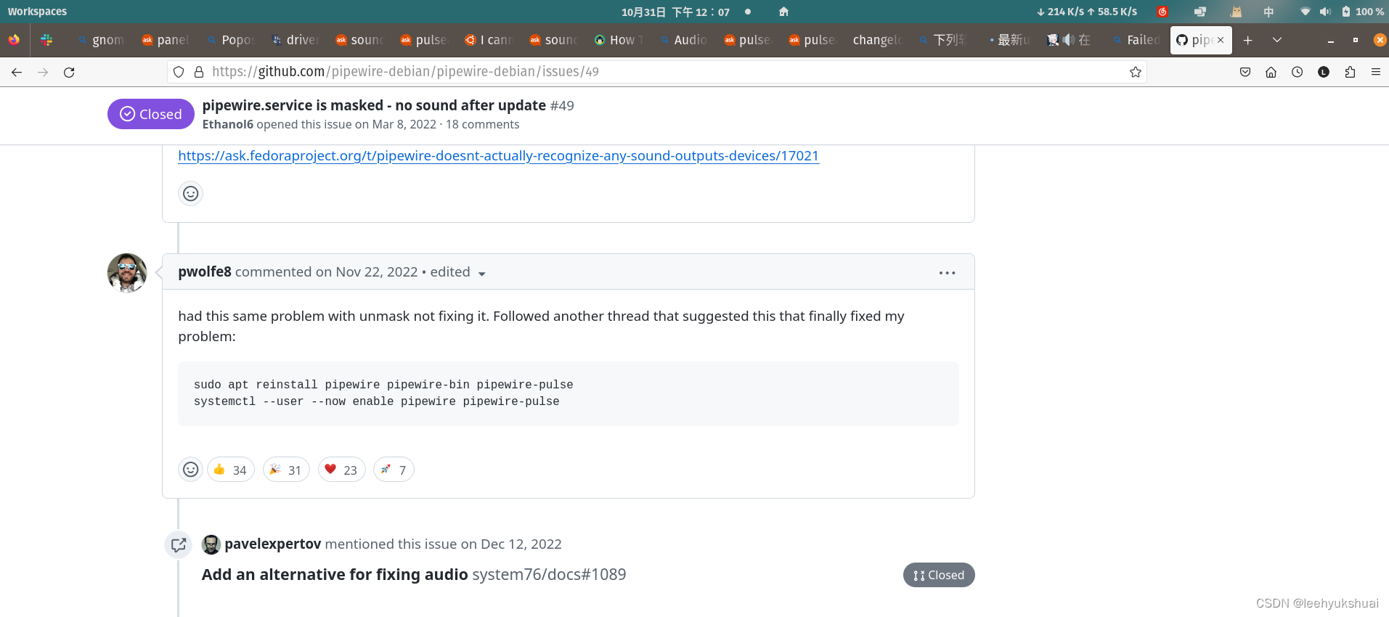
Task: Switch the Chinese input method indicator
Action: (x=1268, y=12)
